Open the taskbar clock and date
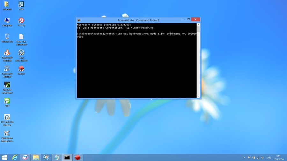This screenshot has height=161, width=287. [x=278, y=158]
